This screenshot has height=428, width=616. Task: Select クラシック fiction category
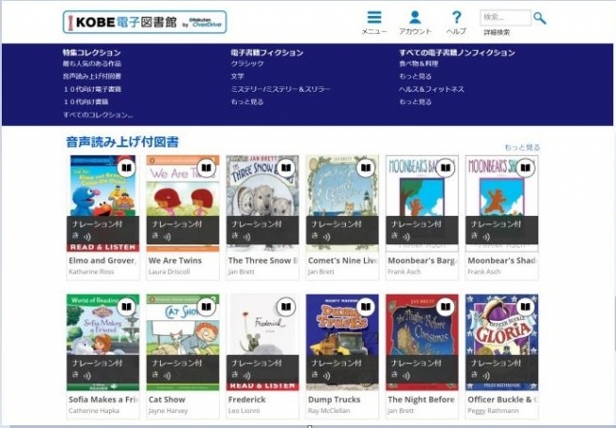pos(247,63)
